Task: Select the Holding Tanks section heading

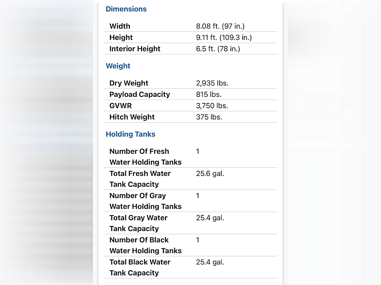Action: point(131,134)
